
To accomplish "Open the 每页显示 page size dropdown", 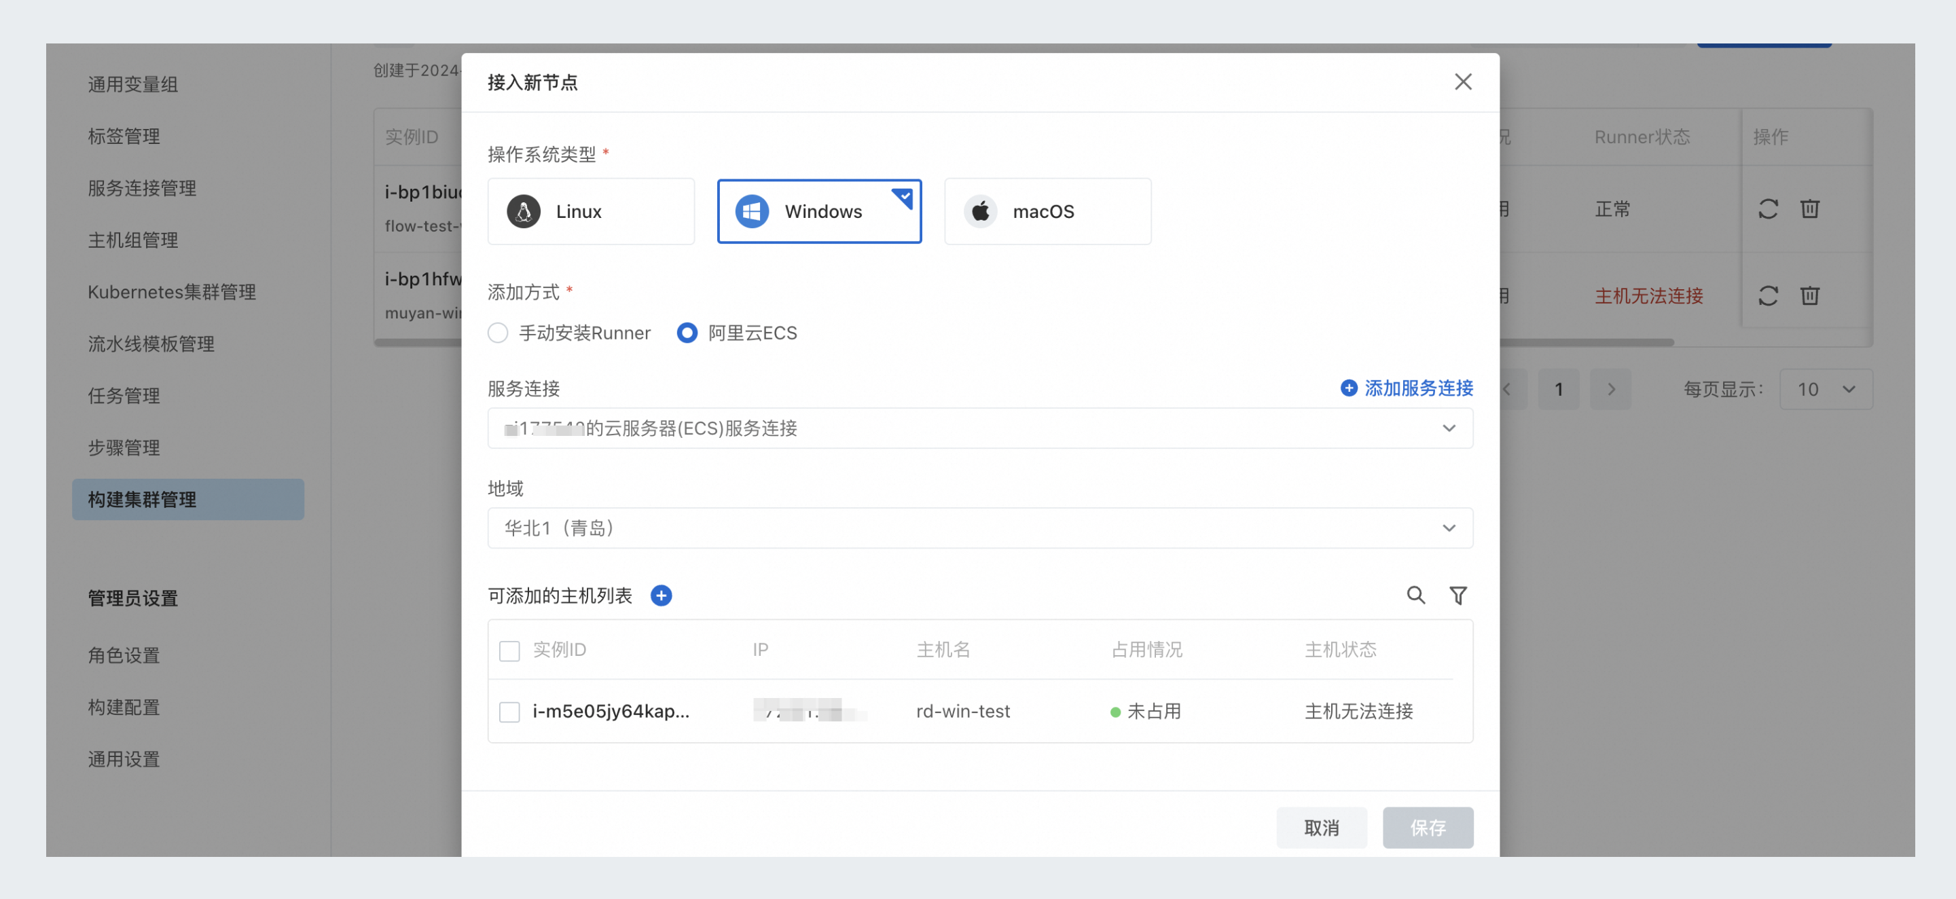I will point(1826,390).
